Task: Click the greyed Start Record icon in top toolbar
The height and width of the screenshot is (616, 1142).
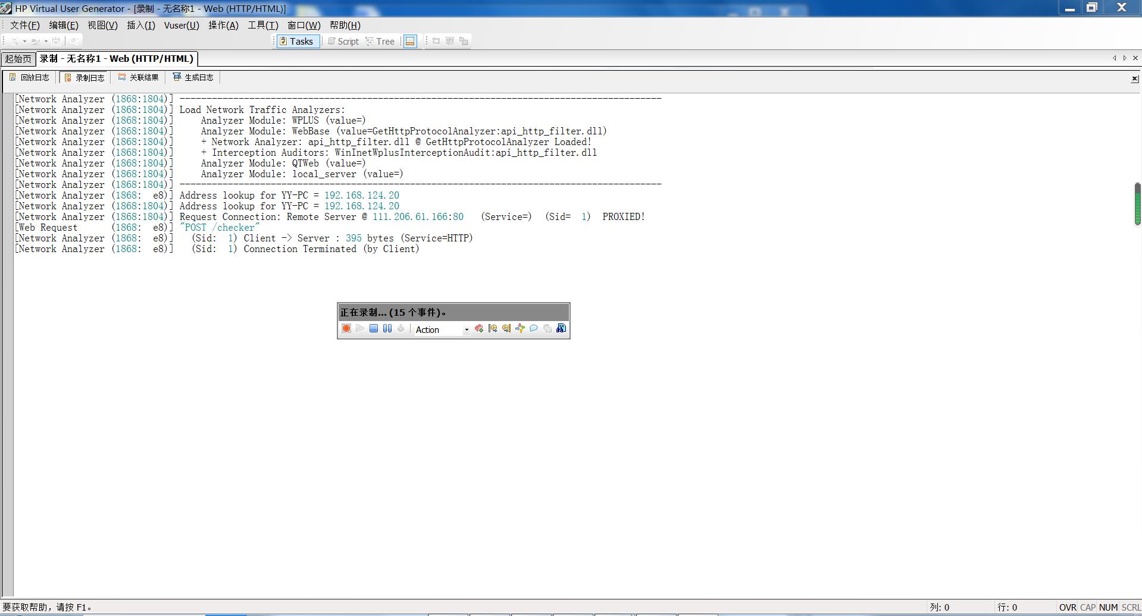Action: coord(14,41)
